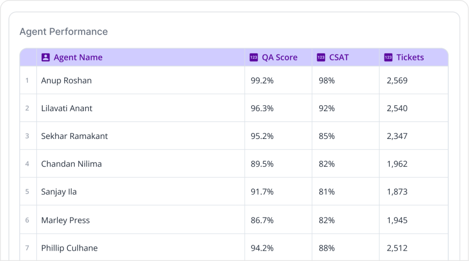Image resolution: width=469 pixels, height=261 pixels.
Task: Click the 123 icon beside QA Score
Action: click(x=254, y=57)
